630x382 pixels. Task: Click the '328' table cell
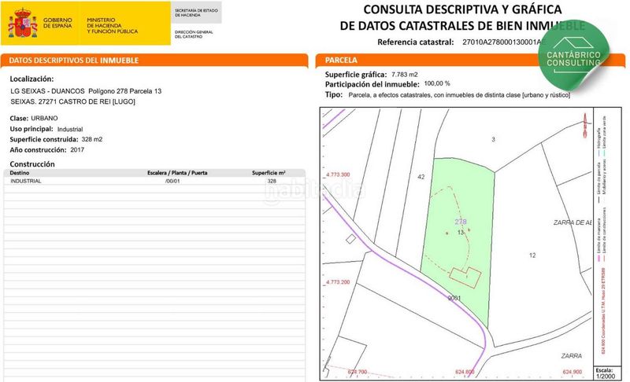tap(272, 182)
